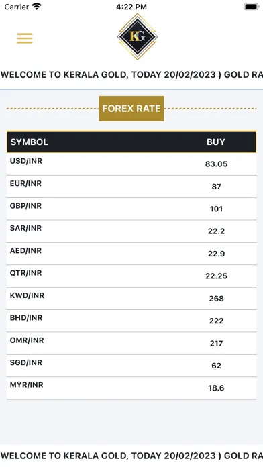Tap the top welcome ticker text
The width and height of the screenshot is (263, 467).
pos(131,74)
